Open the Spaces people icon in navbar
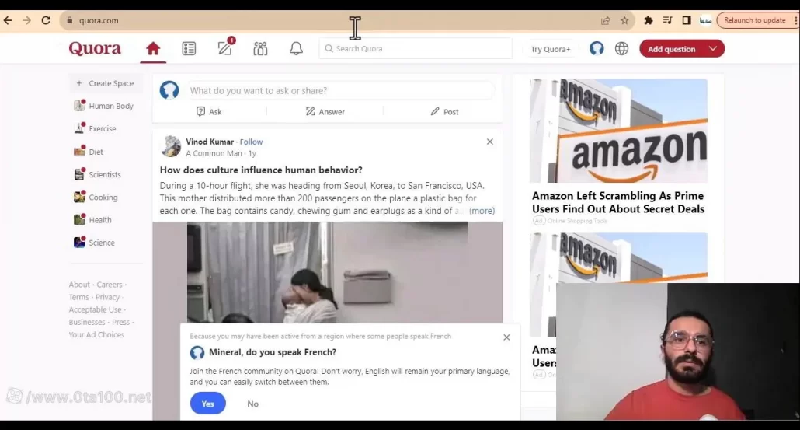 click(x=260, y=49)
